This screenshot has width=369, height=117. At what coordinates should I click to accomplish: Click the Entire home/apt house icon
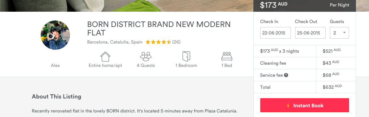(105, 57)
